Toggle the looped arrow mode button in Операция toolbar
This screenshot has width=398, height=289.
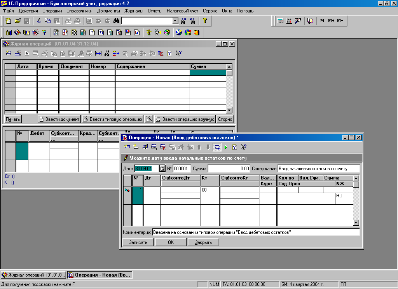(x=217, y=147)
